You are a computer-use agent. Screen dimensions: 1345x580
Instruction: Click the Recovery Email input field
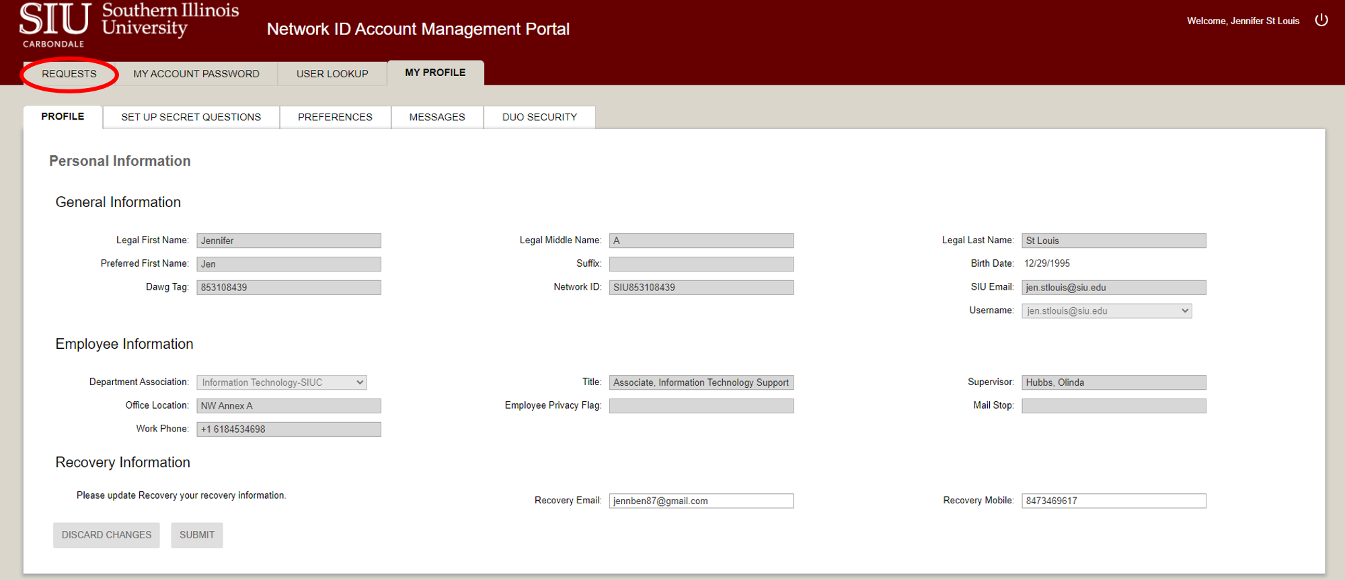(x=701, y=501)
